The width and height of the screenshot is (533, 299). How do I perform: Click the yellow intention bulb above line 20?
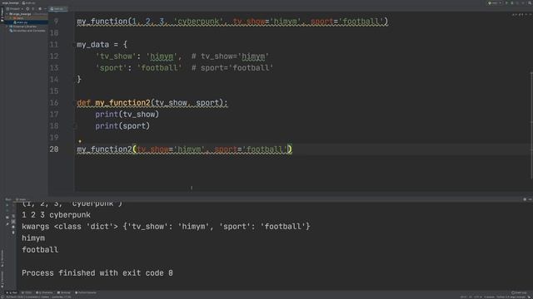coord(80,141)
